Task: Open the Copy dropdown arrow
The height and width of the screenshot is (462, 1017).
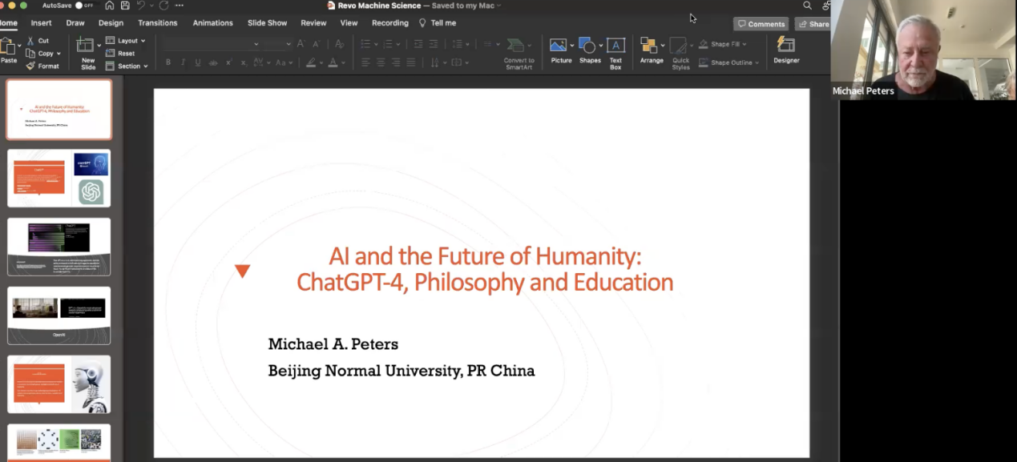Action: coord(59,54)
